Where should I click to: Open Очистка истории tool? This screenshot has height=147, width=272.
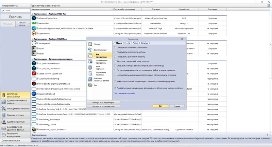15,115
